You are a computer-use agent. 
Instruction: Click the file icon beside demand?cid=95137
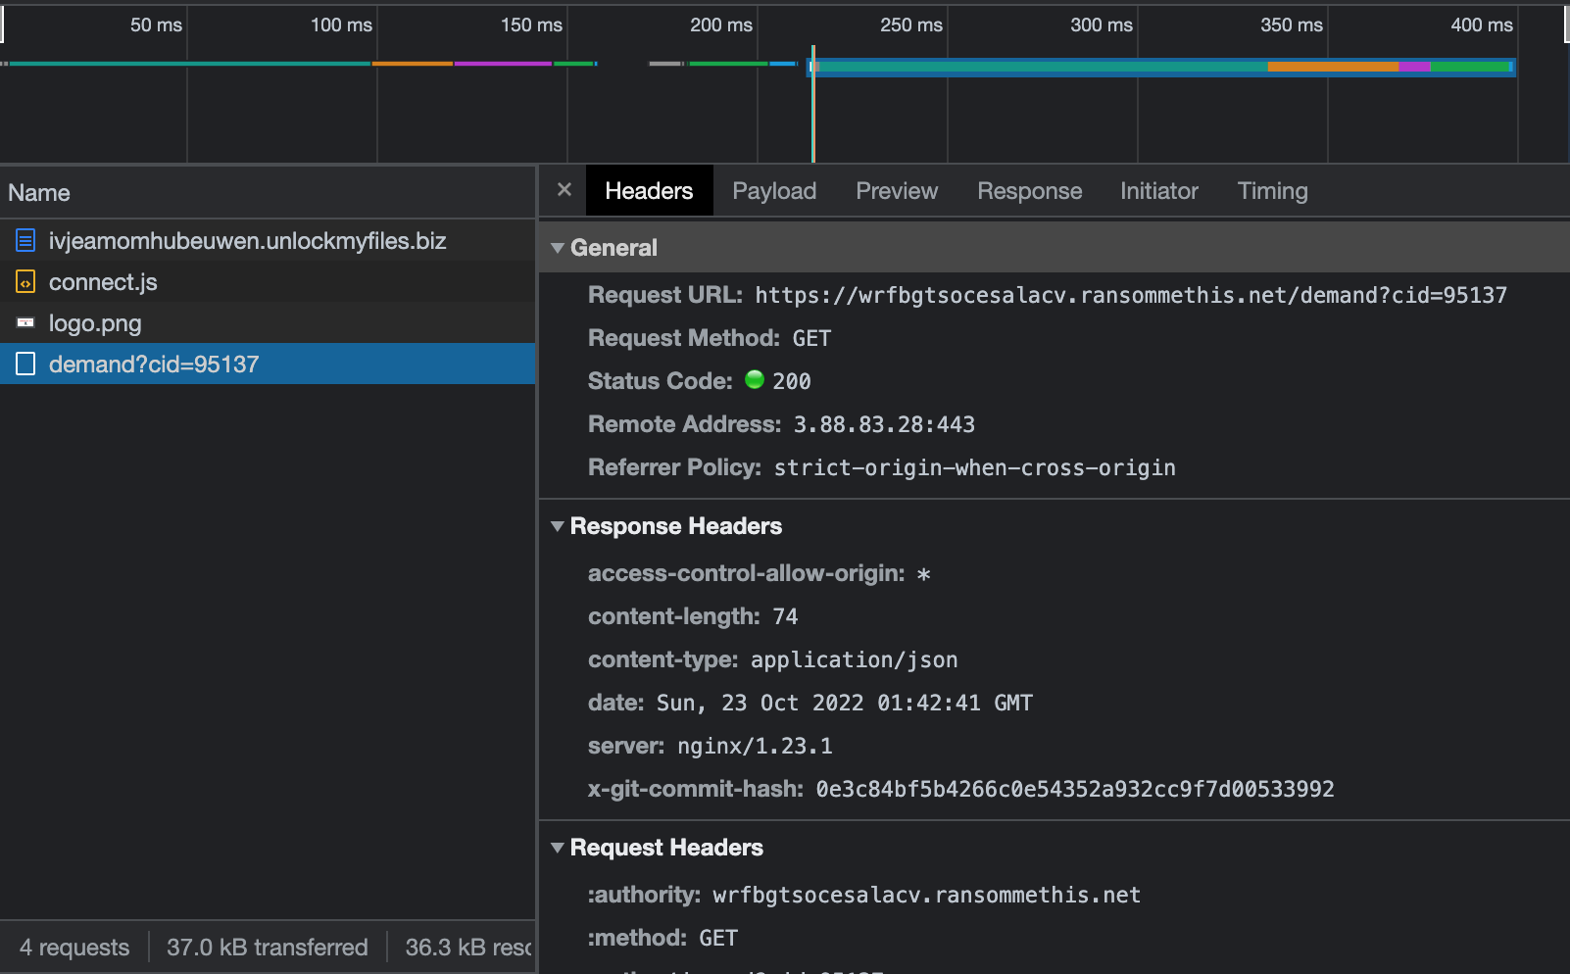point(25,364)
